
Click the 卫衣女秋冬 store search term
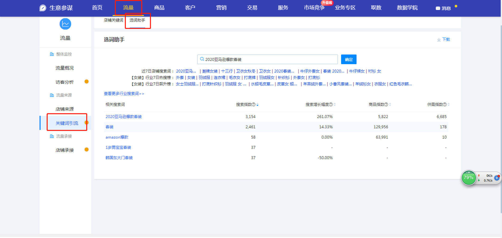[246, 71]
